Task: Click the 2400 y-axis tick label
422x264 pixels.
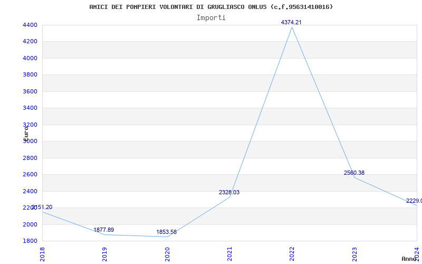Action: (31, 191)
